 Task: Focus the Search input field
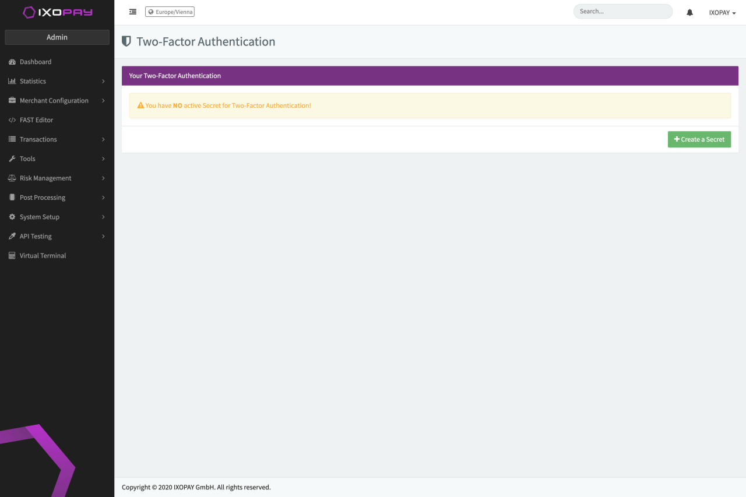point(622,12)
